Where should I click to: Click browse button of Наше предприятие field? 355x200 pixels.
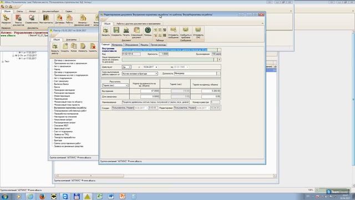215,59
